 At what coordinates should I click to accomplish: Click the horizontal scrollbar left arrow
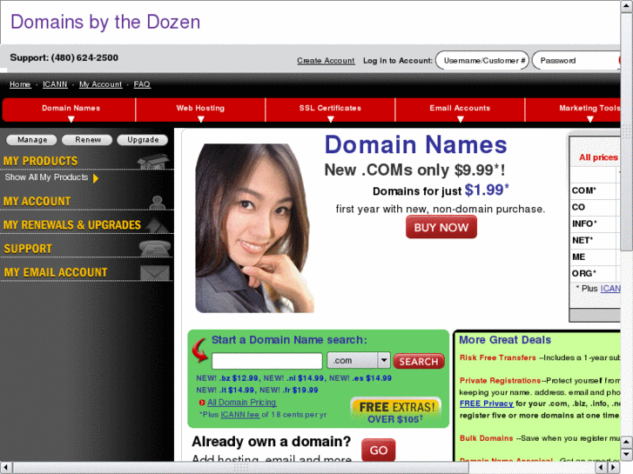pyautogui.click(x=5, y=468)
